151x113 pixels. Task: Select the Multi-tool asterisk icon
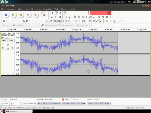tap(60, 17)
